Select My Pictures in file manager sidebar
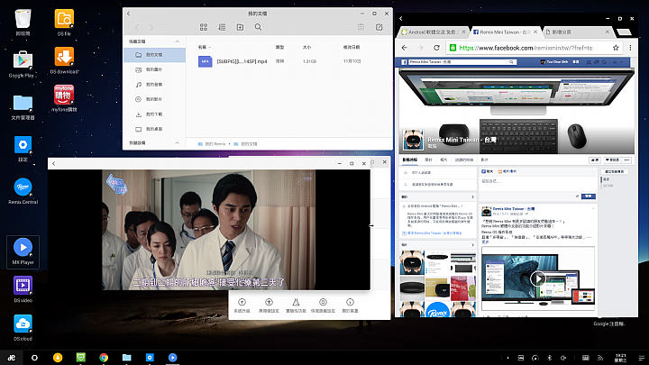Screen dimensions: 649x365 coord(154,69)
